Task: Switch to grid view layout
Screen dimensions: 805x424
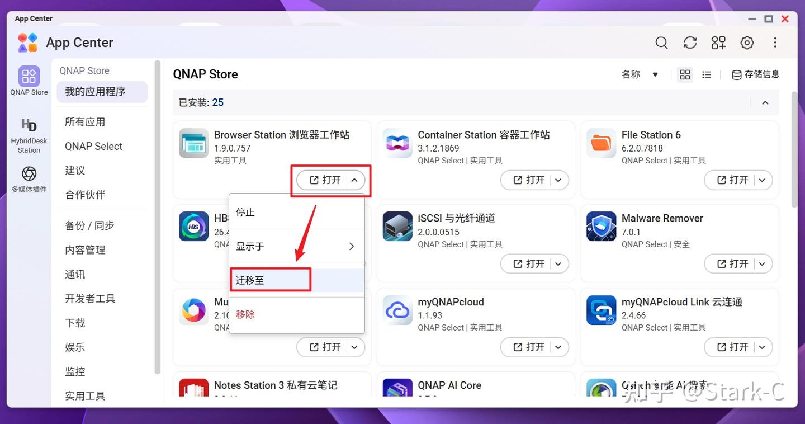Action: pyautogui.click(x=685, y=74)
